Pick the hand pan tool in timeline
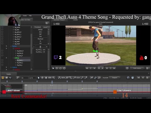The image size is (151, 113). pyautogui.click(x=46, y=78)
